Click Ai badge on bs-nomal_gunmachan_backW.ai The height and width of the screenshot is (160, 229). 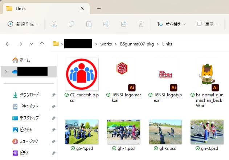[215, 88]
